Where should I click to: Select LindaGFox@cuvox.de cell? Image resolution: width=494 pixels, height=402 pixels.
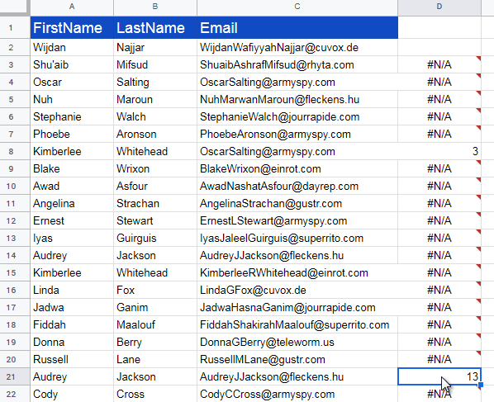[x=297, y=290]
